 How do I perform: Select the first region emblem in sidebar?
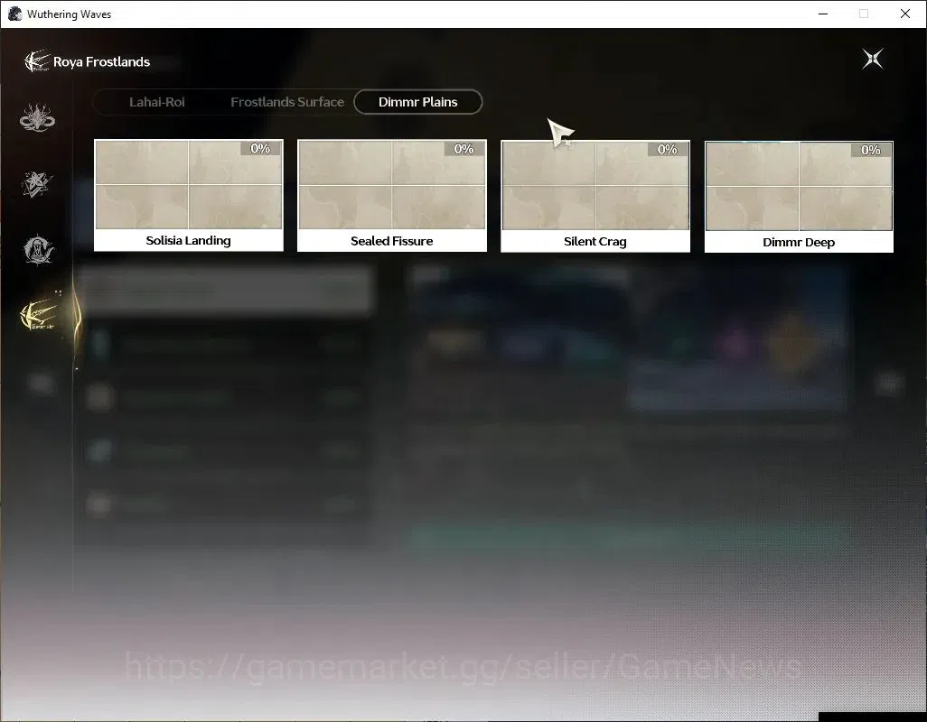(37, 117)
